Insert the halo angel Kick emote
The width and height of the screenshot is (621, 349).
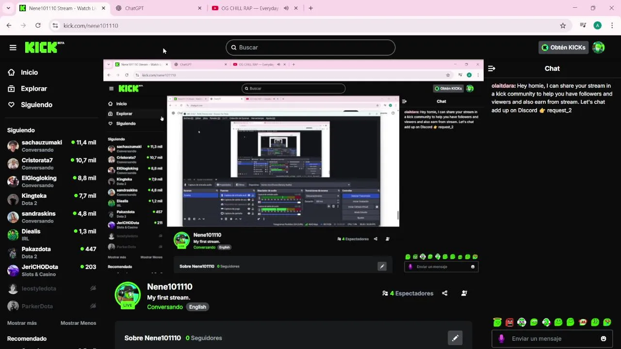[497, 322]
